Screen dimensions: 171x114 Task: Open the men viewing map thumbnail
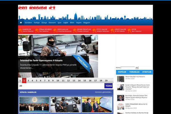97,105
